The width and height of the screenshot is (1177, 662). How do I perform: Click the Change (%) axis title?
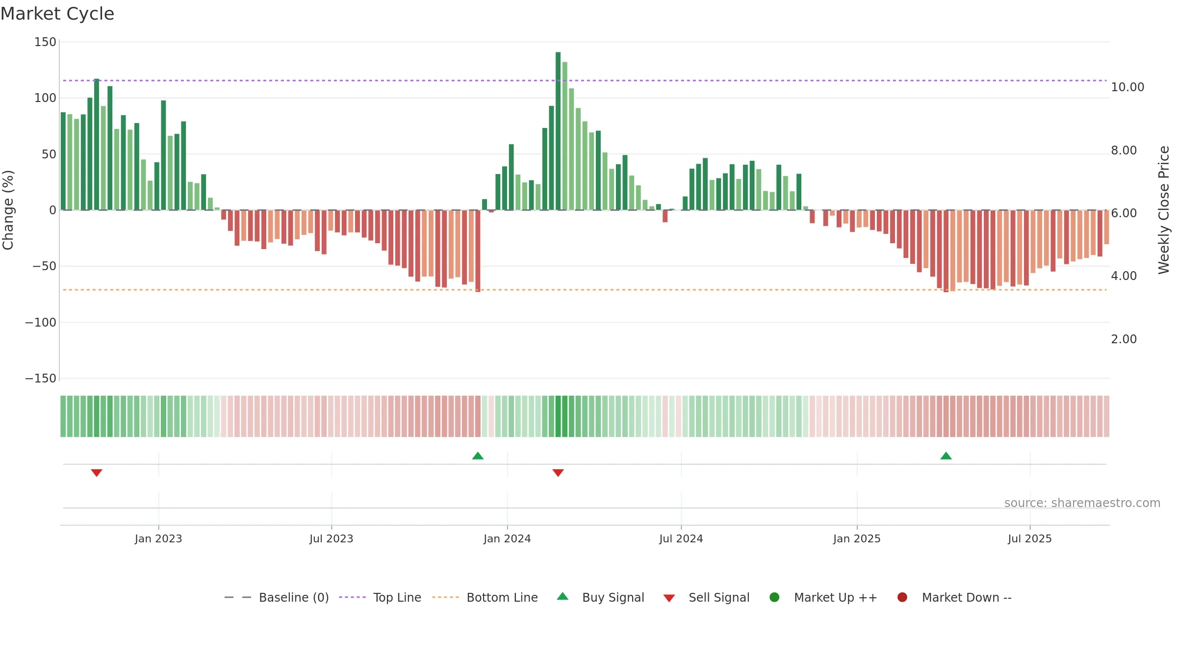(8, 210)
